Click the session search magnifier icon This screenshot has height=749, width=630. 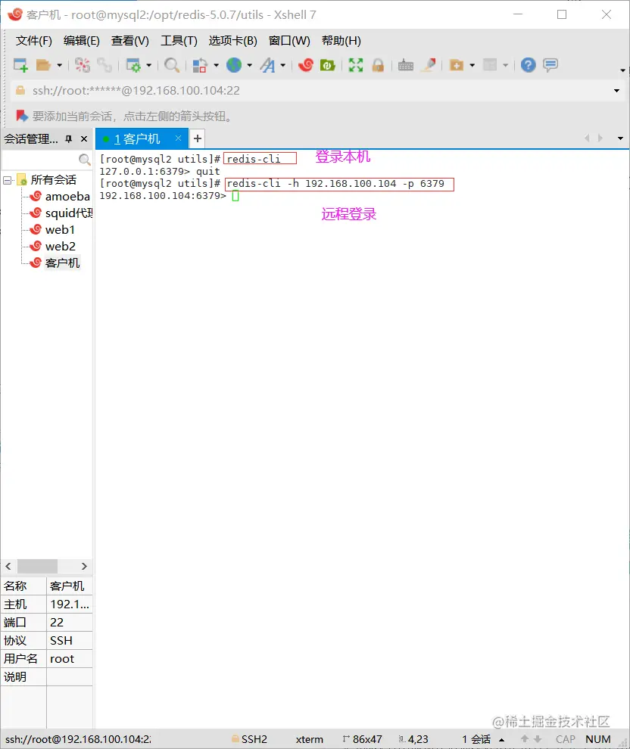point(85,159)
